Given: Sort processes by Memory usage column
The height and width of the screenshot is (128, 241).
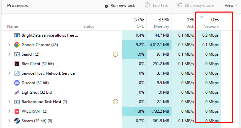Looking at the screenshot, I should [x=162, y=26].
